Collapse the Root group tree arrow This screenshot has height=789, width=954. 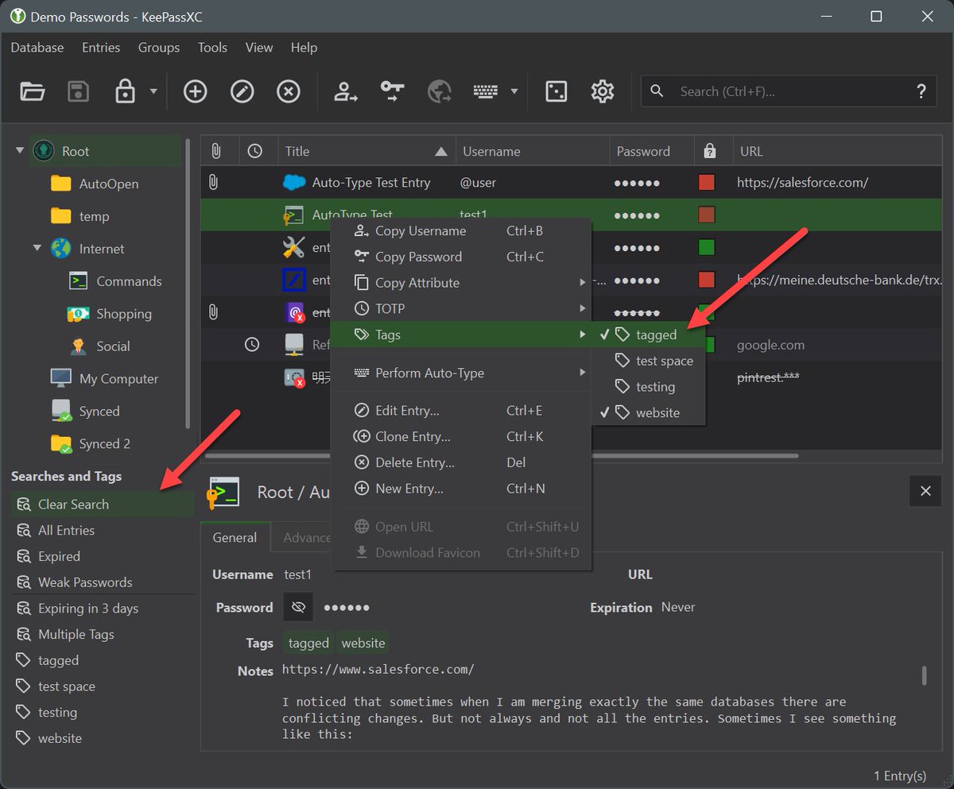(x=20, y=150)
